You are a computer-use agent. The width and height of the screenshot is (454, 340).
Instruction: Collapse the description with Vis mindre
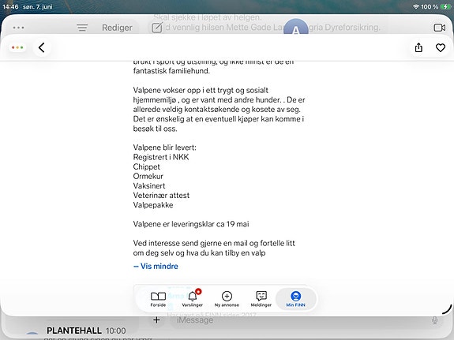click(x=156, y=266)
